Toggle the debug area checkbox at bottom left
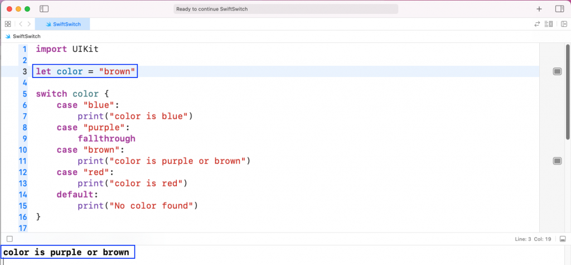Image resolution: width=571 pixels, height=265 pixels. pos(10,239)
